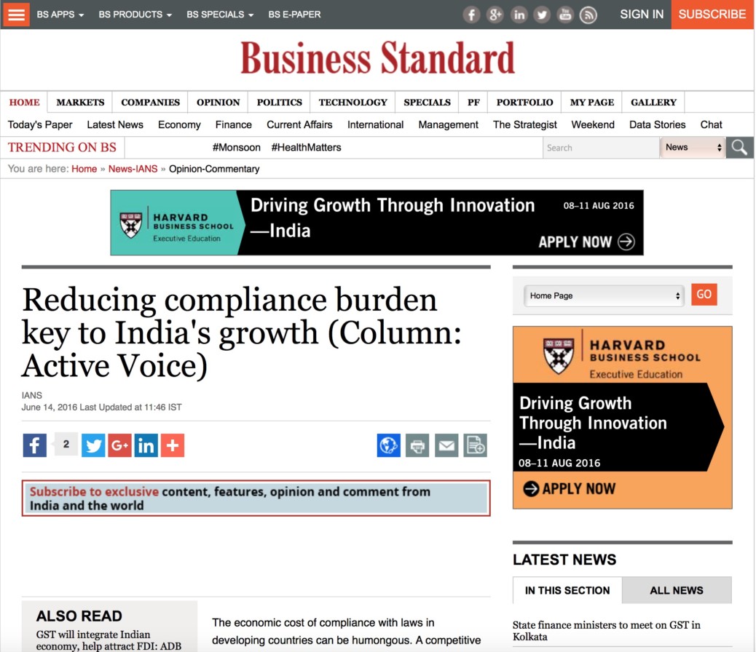Select the OPINION tab
756x652 pixels.
point(218,102)
